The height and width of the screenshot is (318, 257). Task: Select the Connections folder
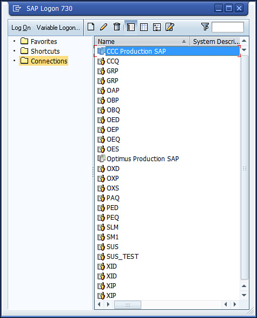point(44,61)
